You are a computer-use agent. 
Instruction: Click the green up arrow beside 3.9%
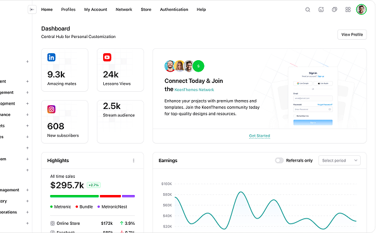coord(122,223)
